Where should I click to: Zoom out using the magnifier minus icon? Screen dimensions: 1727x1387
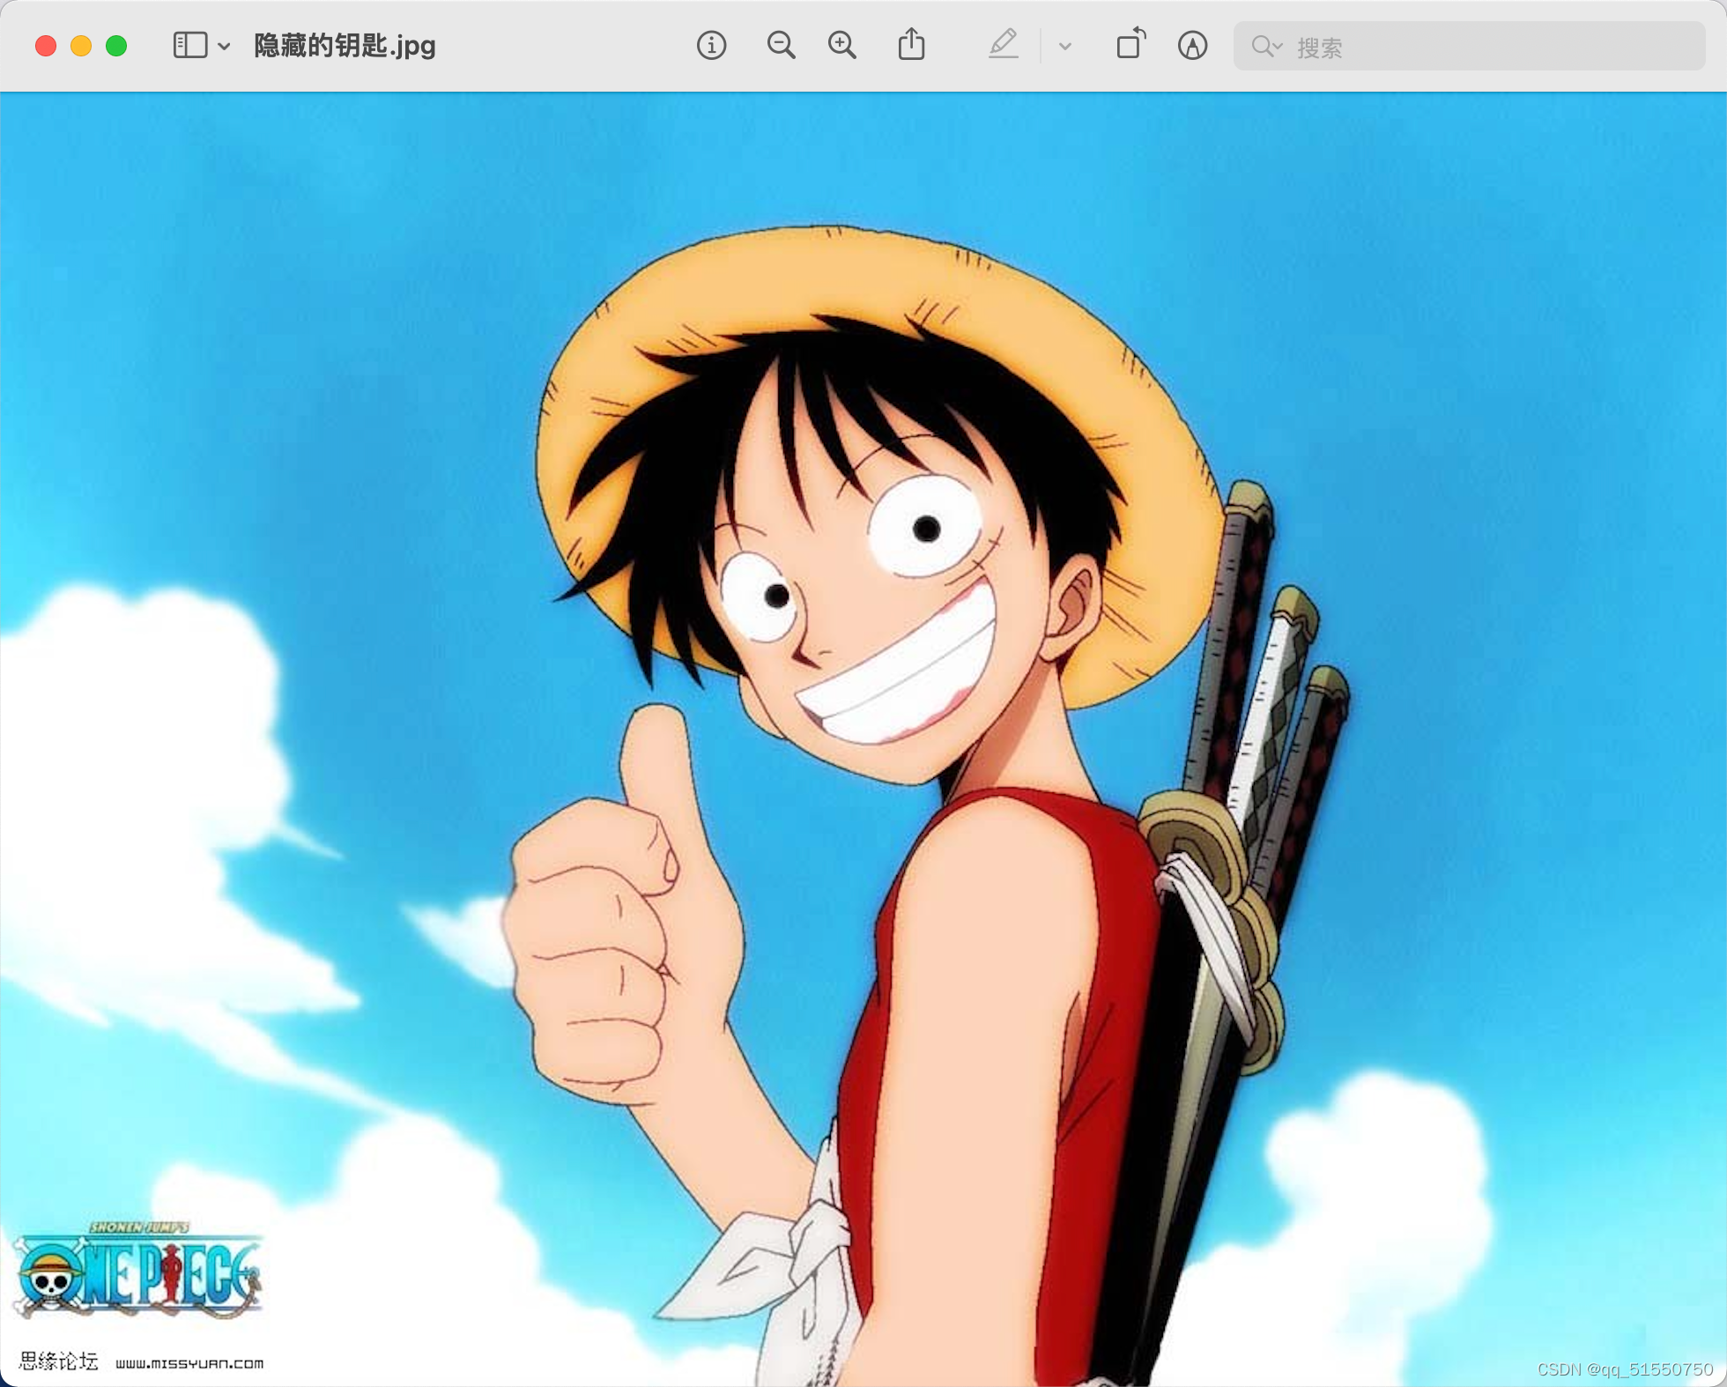[781, 45]
